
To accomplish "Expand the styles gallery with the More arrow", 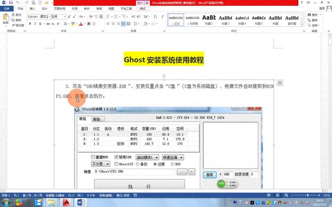I will (302, 25).
